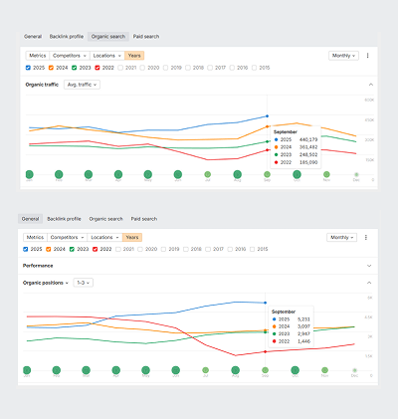Click the Dec update marker in Organic traffic chart
The height and width of the screenshot is (419, 398).
pos(356,174)
